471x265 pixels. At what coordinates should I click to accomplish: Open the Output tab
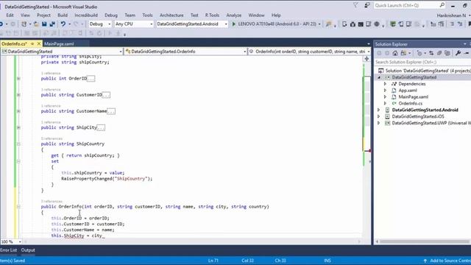[28, 250]
